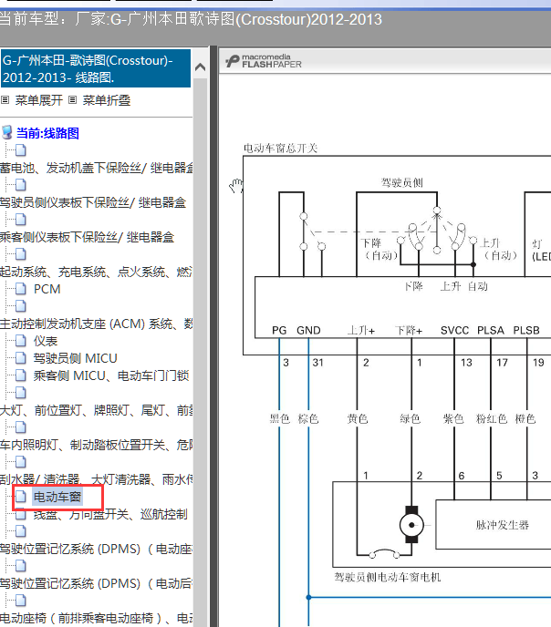Viewport: 551px width, 627px height.
Task: Open the PCM document icon
Action: coord(20,289)
